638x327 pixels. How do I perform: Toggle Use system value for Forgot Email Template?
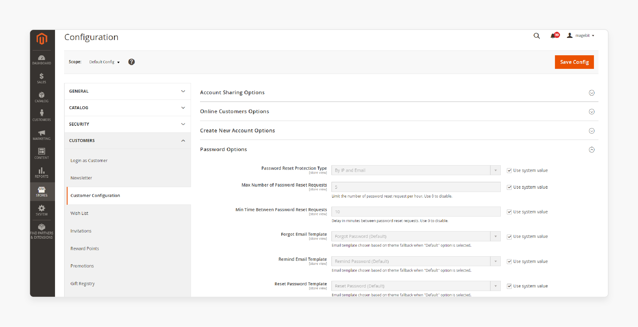509,236
